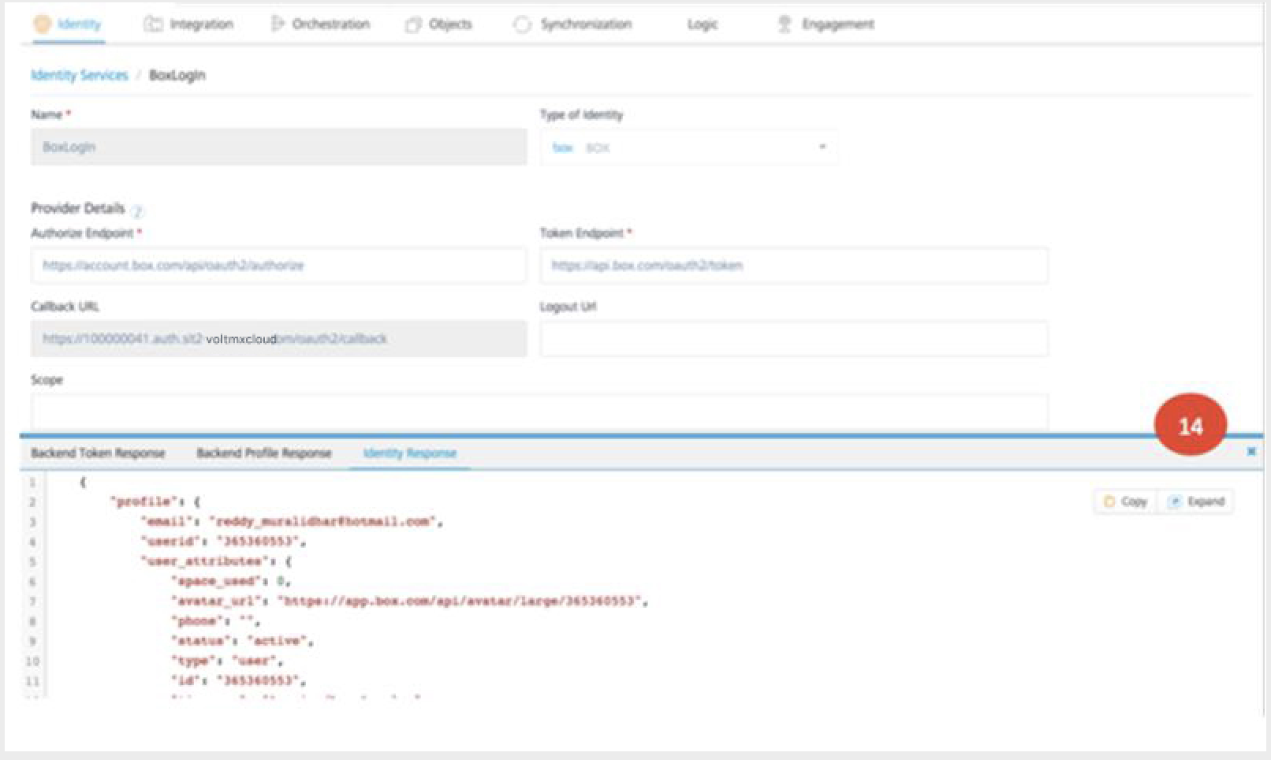The image size is (1271, 760).
Task: Click the "phone" line in the JSON
Action: tap(215, 621)
